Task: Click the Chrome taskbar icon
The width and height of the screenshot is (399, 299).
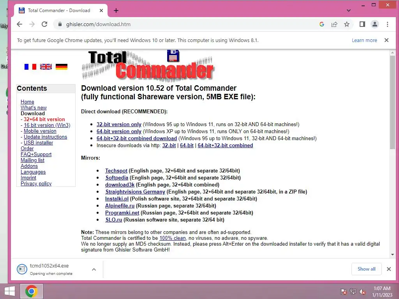Action: click(x=32, y=291)
